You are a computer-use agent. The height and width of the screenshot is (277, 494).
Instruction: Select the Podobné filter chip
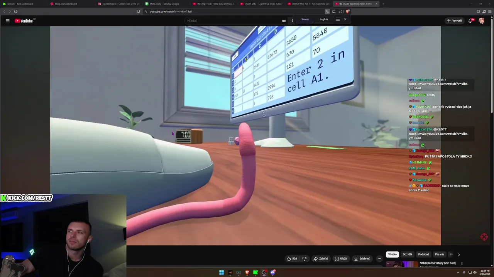(423, 254)
